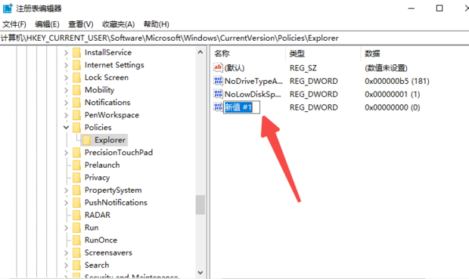The width and height of the screenshot is (469, 279).
Task: Click the Explorer folder icon in tree
Action: pyautogui.click(x=87, y=140)
